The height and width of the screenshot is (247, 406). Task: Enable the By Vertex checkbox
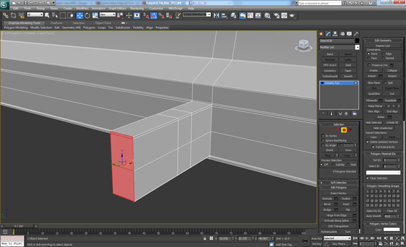click(323, 136)
